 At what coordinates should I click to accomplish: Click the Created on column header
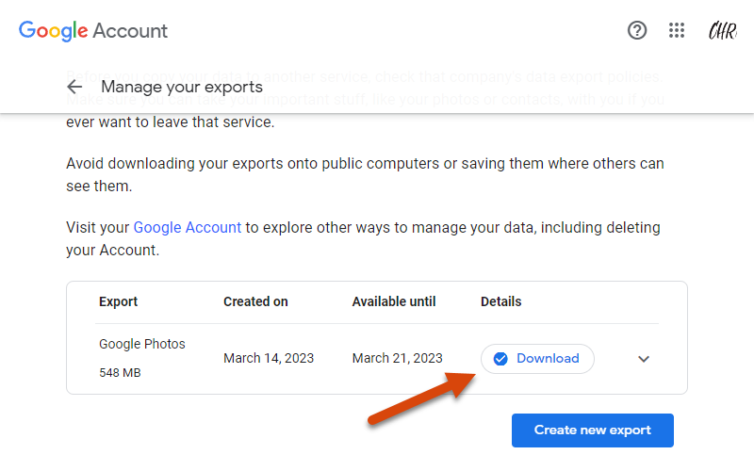255,301
